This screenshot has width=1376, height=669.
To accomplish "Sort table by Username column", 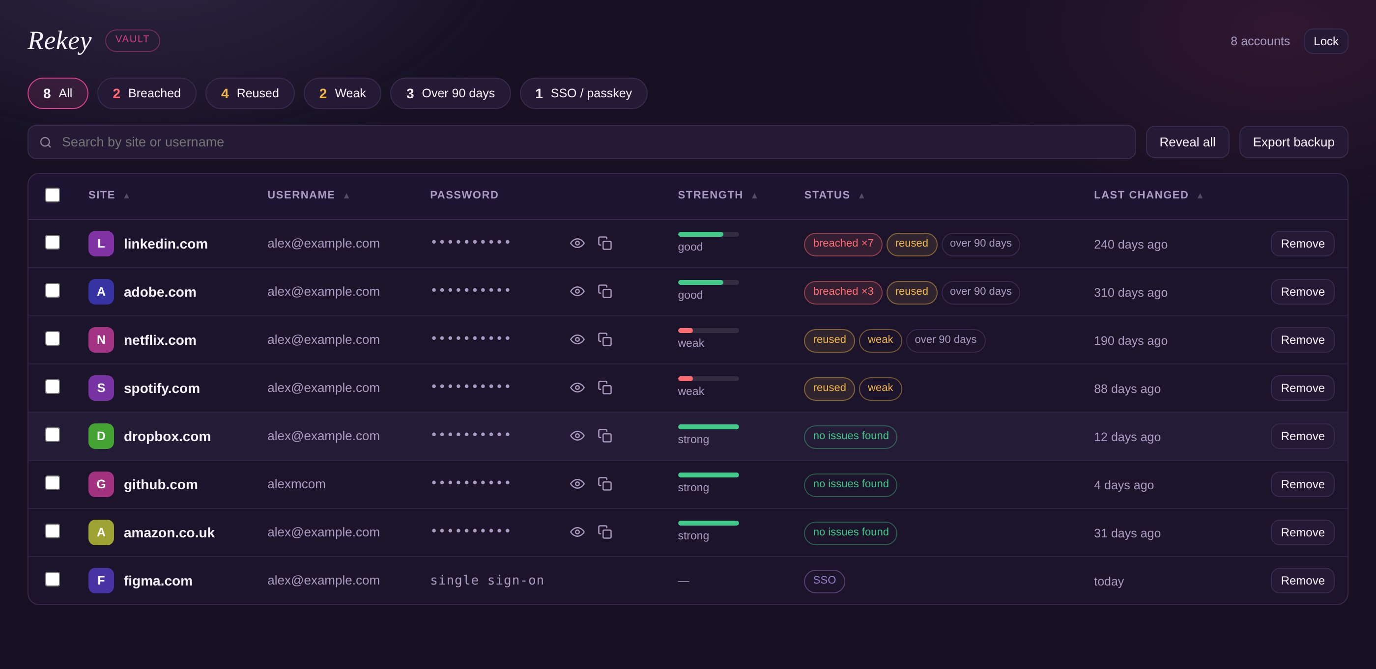I will click(308, 195).
